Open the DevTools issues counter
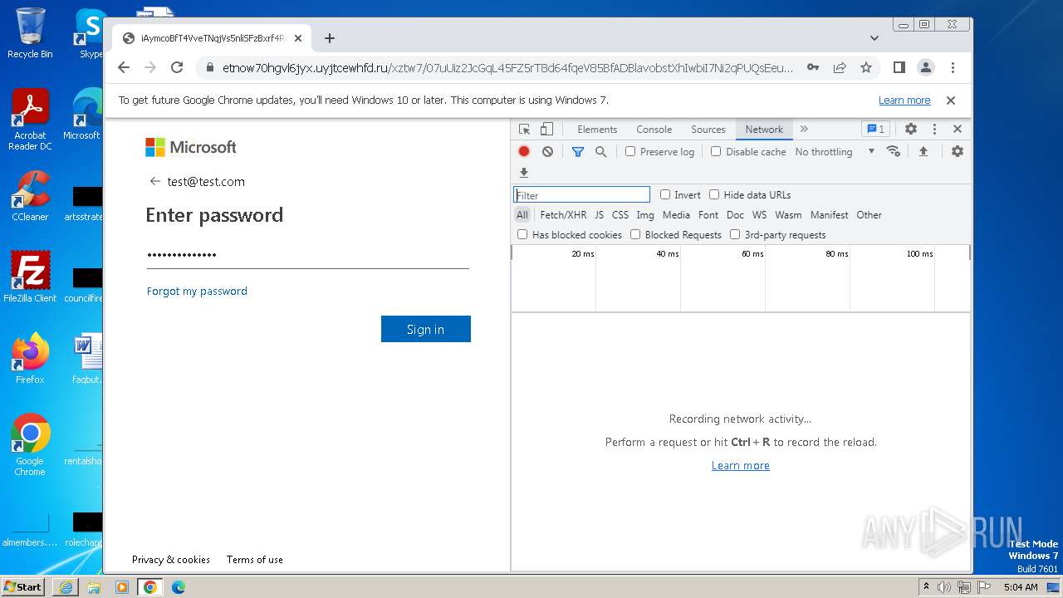The width and height of the screenshot is (1063, 598). coord(875,130)
